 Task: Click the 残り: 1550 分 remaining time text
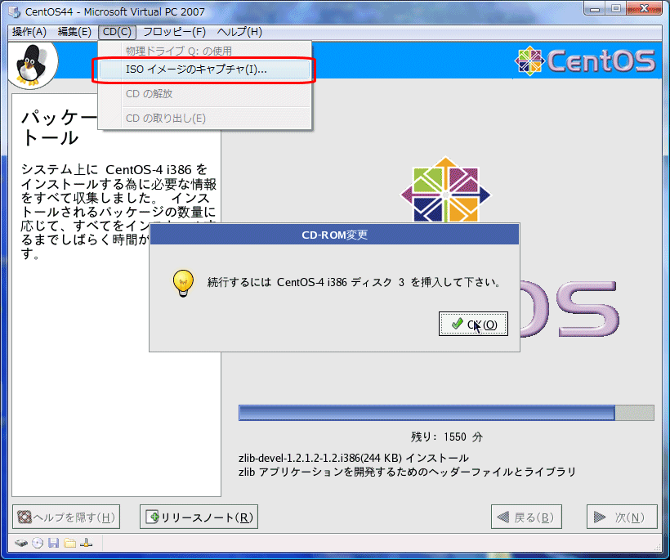[x=446, y=437]
